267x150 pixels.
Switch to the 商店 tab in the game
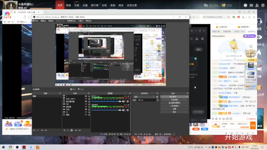(x=121, y=5)
